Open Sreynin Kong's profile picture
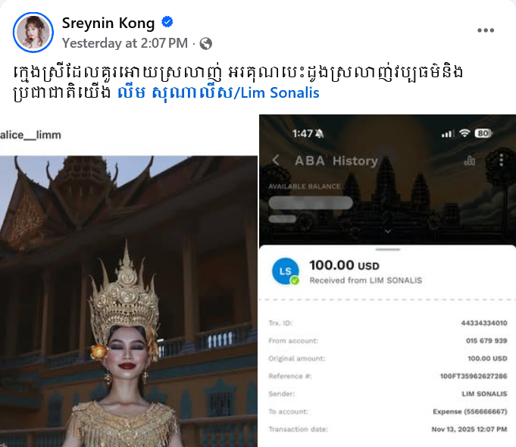 [x=33, y=33]
